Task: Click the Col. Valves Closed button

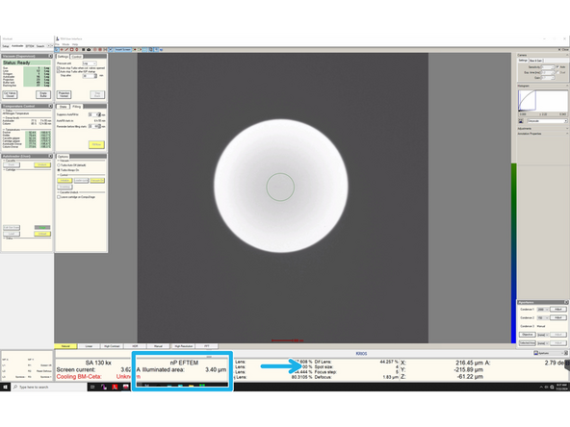Action: [11, 94]
